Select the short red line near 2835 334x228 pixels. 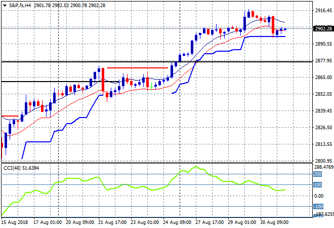coord(10,116)
